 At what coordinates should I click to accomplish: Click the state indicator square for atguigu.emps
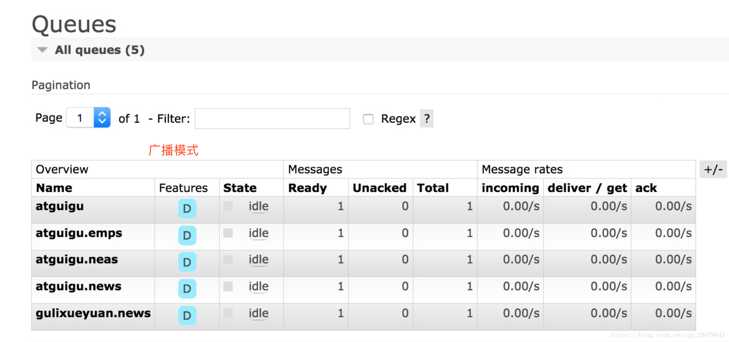(228, 233)
